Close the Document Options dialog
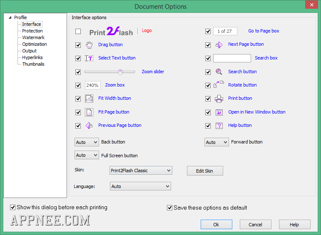Screen dimensions: 321x235 (x=311, y=5)
